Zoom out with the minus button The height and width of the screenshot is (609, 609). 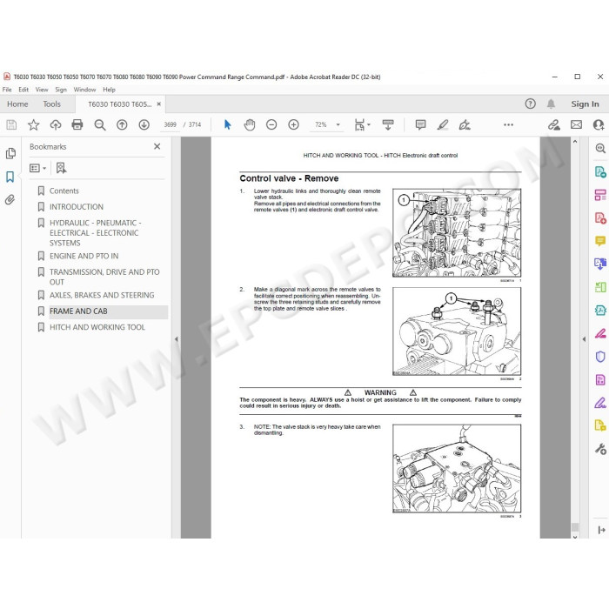tap(271, 124)
